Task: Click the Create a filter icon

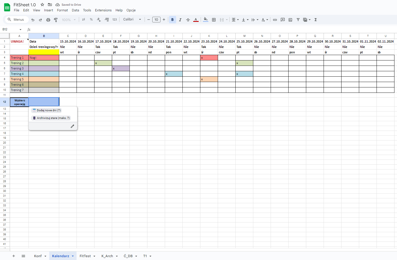Action: pos(298,20)
